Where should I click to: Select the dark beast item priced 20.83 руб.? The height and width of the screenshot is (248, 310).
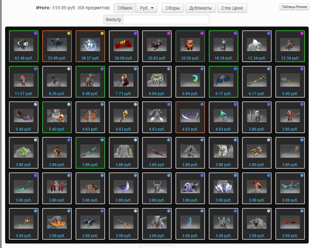(157, 46)
